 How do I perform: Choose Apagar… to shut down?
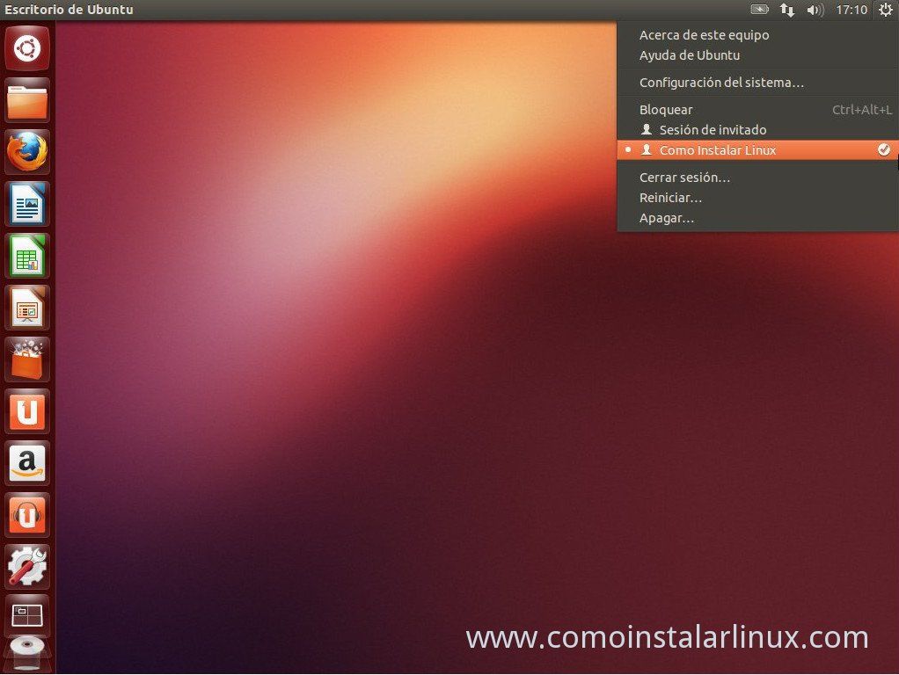pos(758,218)
